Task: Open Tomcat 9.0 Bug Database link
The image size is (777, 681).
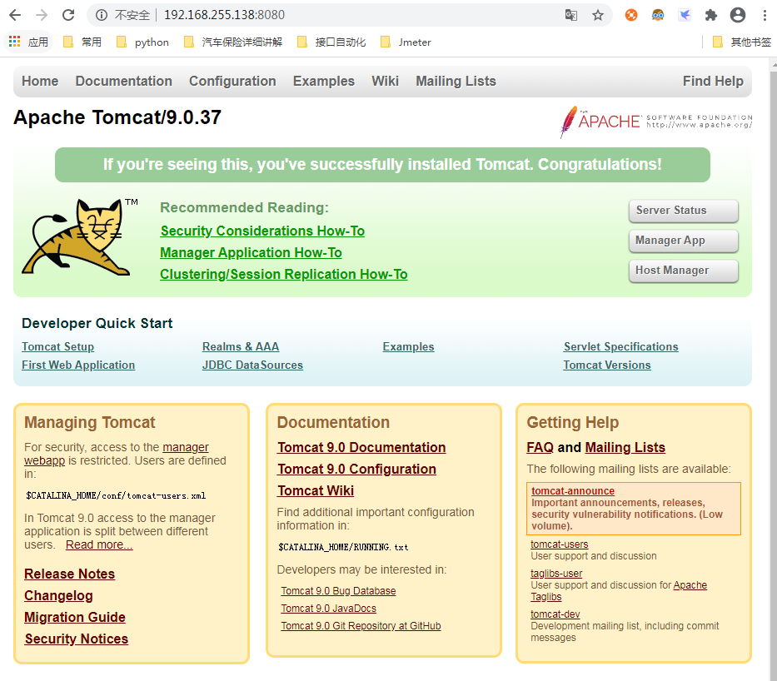Action: click(x=338, y=591)
